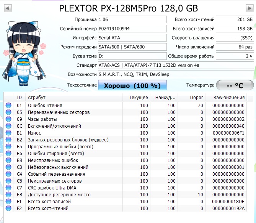Screen dimensions: 256x223
Task: Select the Ошибок чтения attribute row
Action: point(125,105)
